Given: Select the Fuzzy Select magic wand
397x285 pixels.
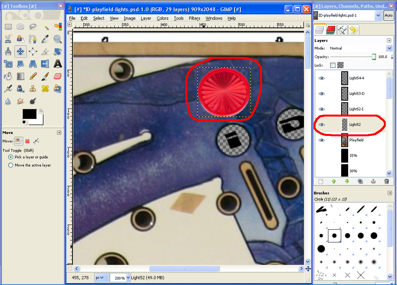Looking at the screenshot, I should pos(45,27).
